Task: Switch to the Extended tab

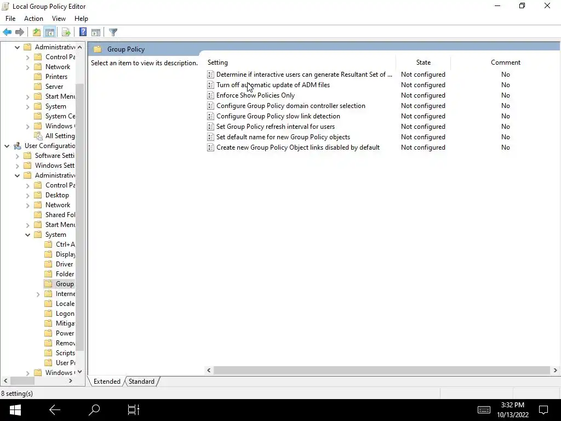Action: [x=107, y=382]
